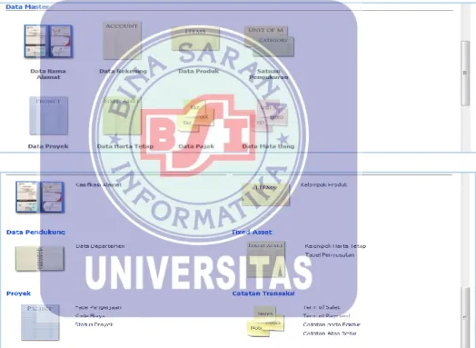Click the Data Pajak label

pyautogui.click(x=196, y=146)
